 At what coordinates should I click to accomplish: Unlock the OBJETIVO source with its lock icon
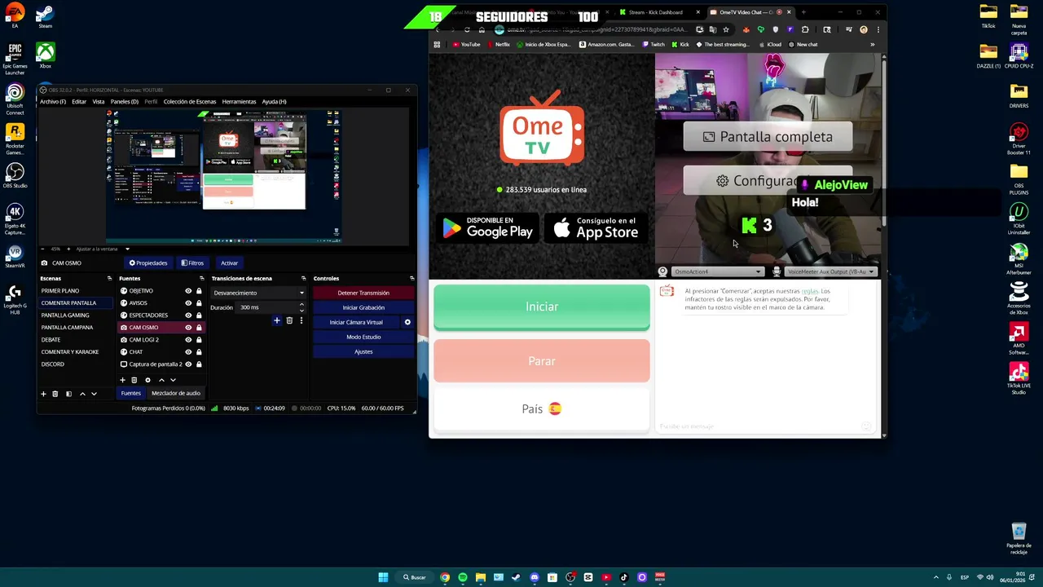tap(199, 291)
